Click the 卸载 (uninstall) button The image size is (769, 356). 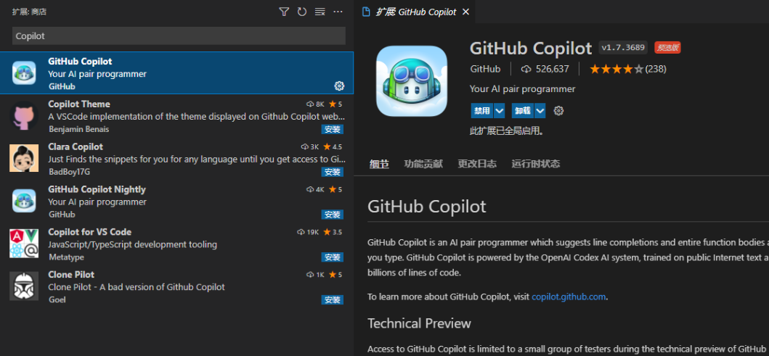tap(523, 111)
